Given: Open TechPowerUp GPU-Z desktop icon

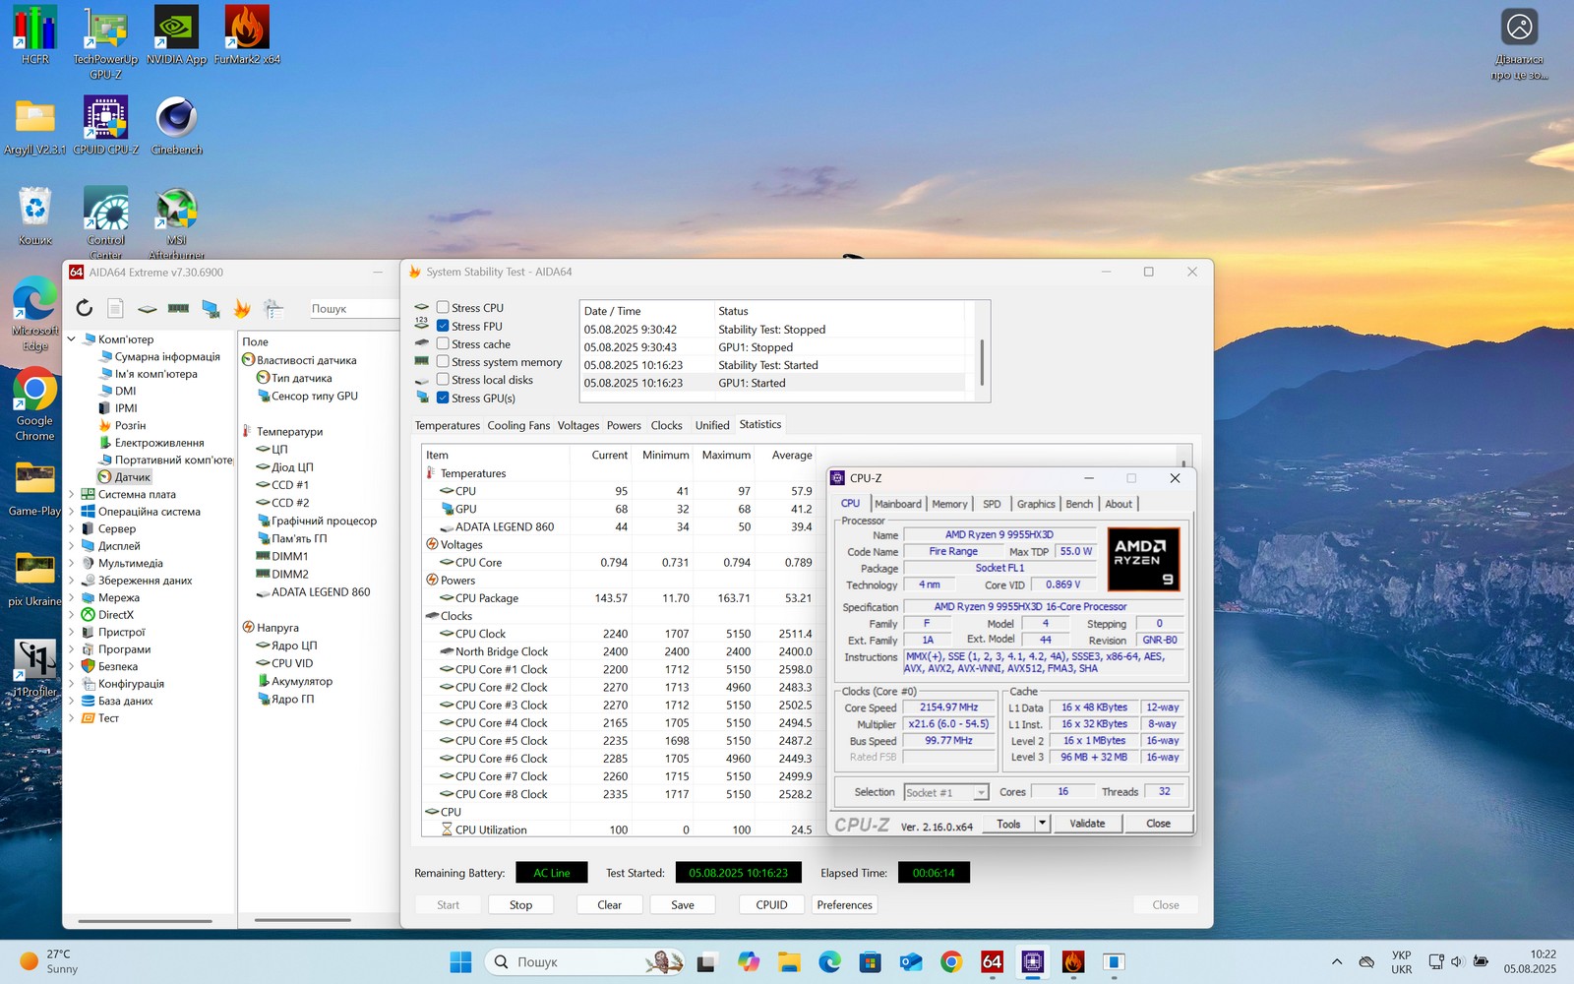Looking at the screenshot, I should [x=106, y=42].
